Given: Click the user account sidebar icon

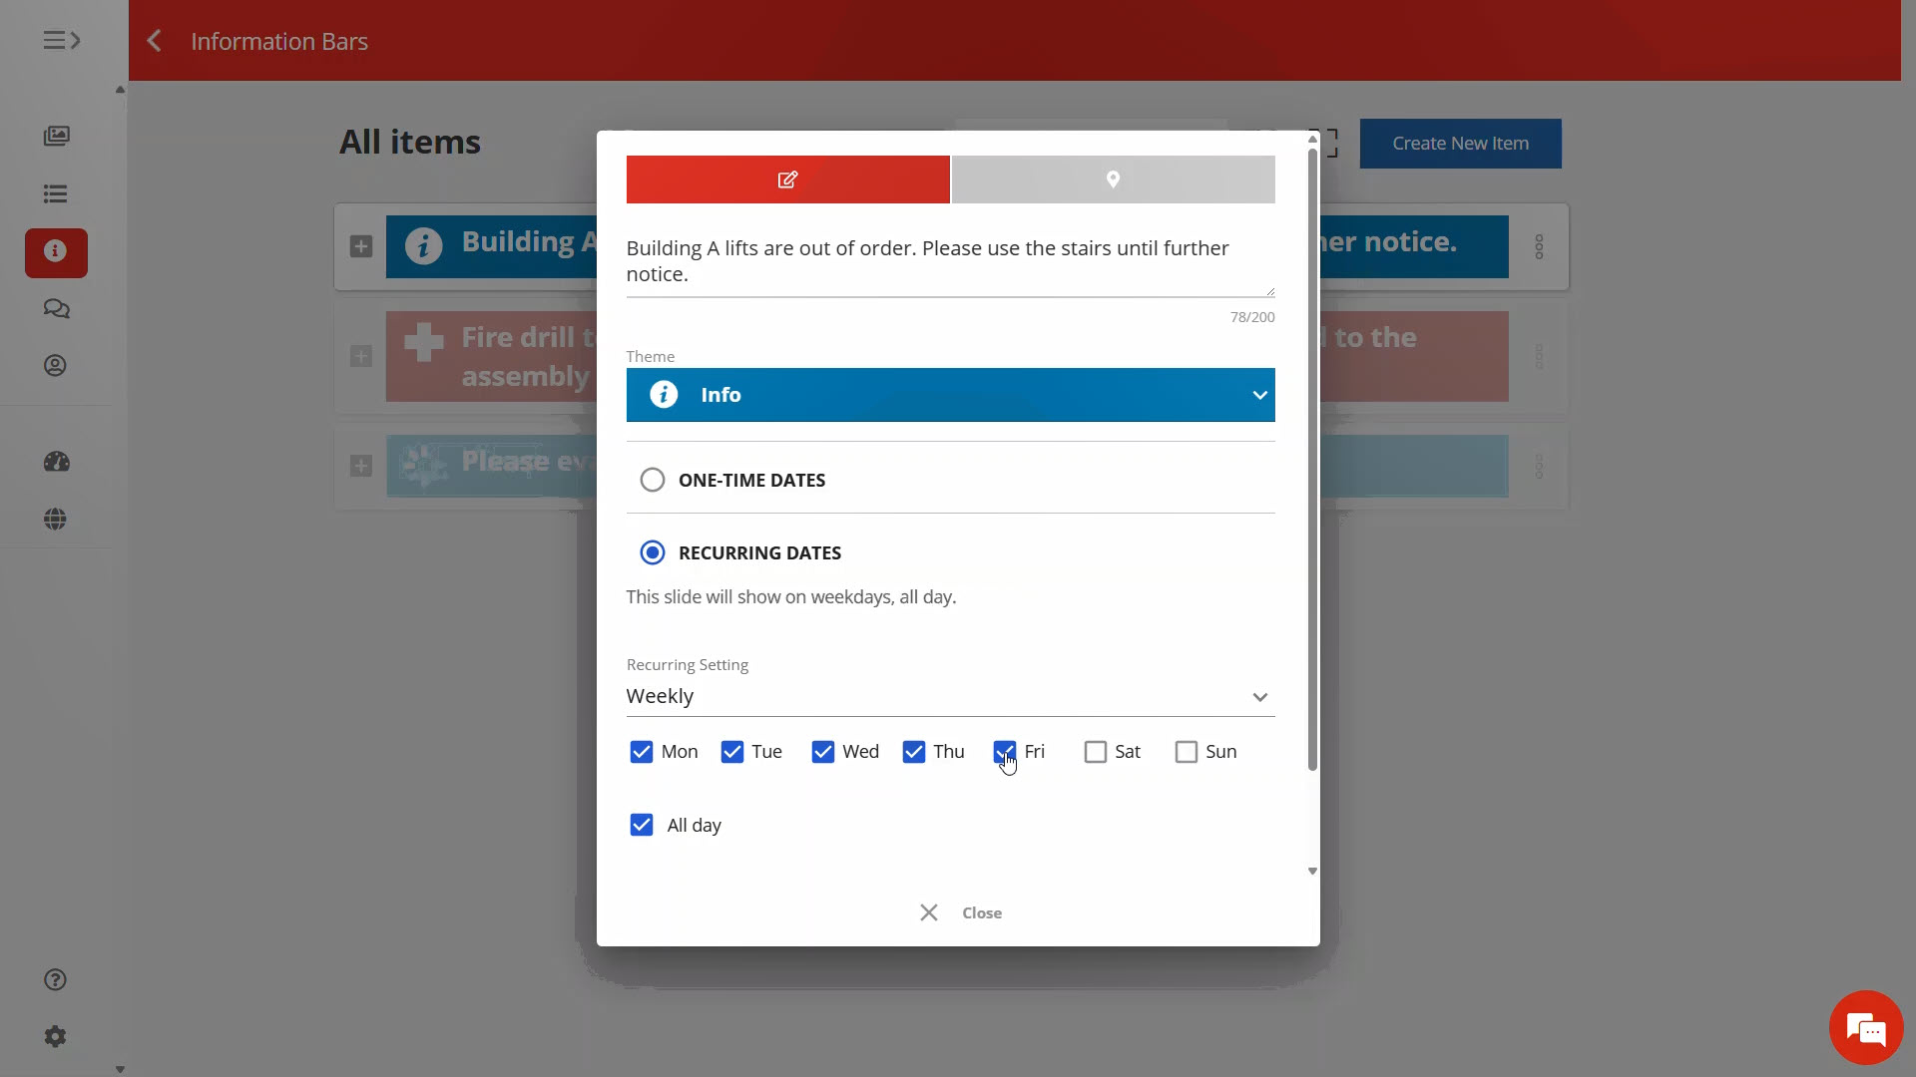Looking at the screenshot, I should 56,366.
